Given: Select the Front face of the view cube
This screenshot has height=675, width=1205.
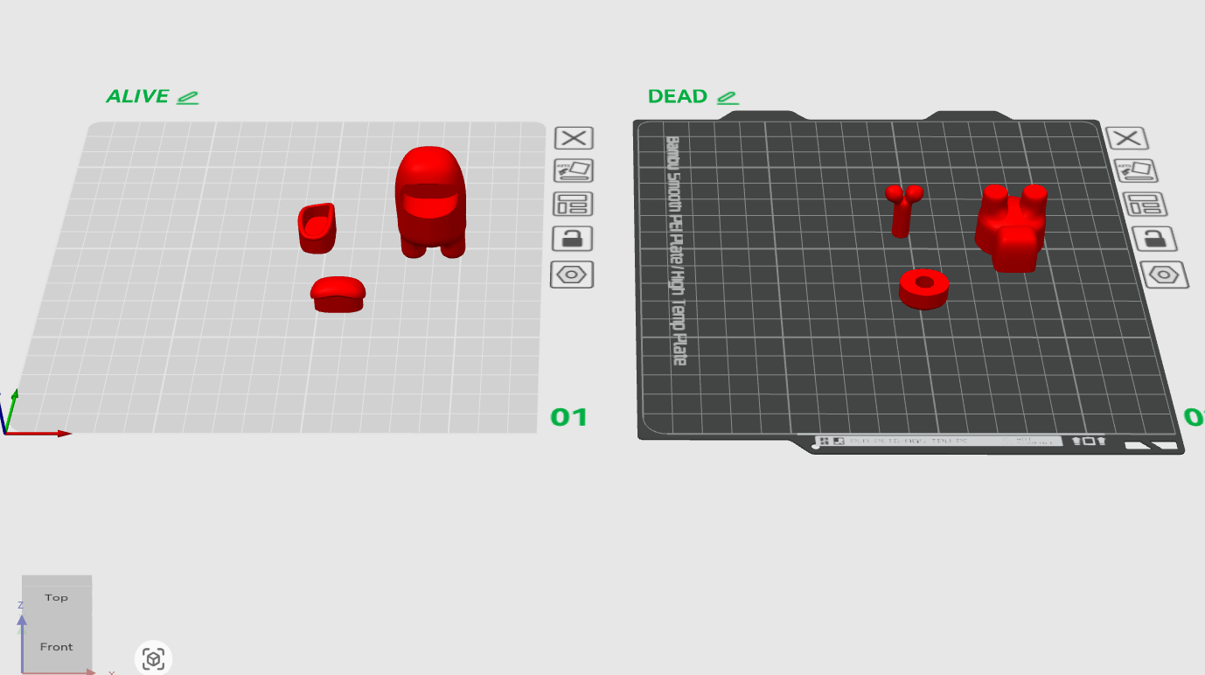Looking at the screenshot, I should (57, 647).
